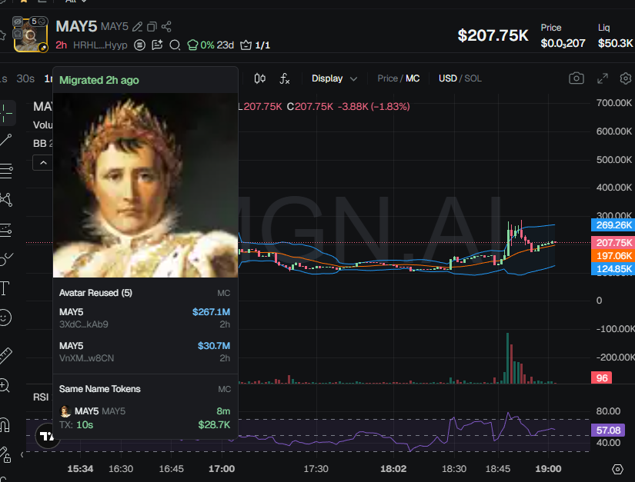Select SOL currency display
The height and width of the screenshot is (482, 635).
[x=473, y=78]
